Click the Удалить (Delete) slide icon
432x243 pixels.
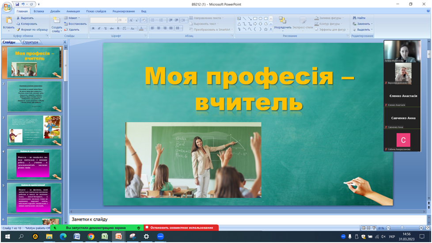coord(66,29)
